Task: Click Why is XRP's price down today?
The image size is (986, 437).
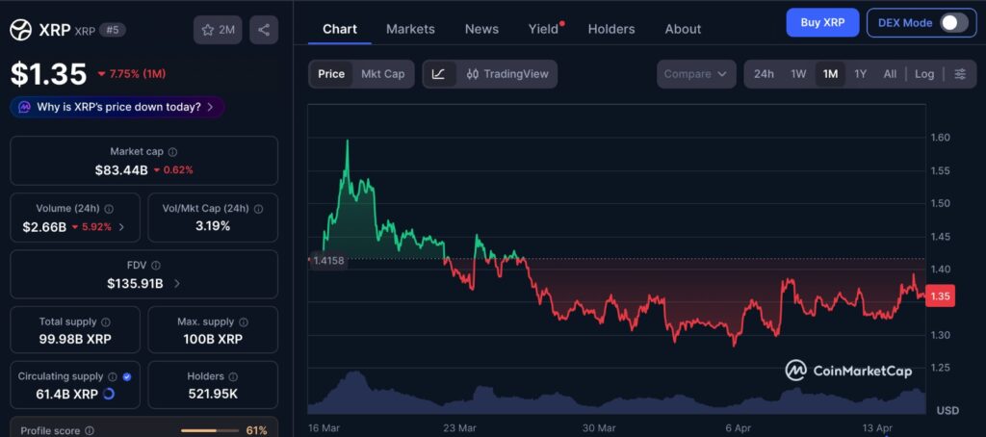Action: click(x=118, y=107)
